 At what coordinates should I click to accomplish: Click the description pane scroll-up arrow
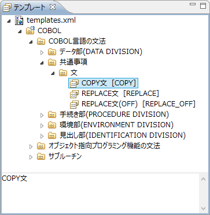pos(203,179)
